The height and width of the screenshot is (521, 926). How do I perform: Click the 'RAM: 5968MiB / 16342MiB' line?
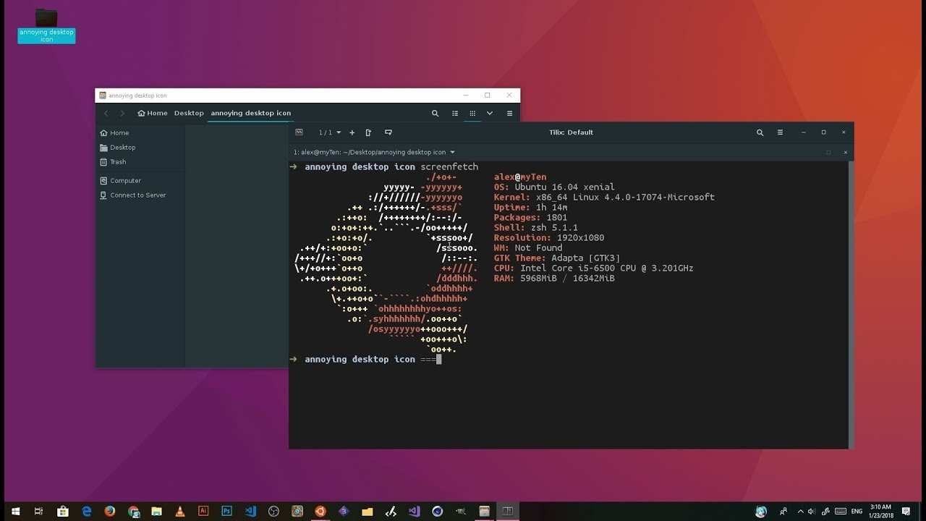tap(554, 279)
